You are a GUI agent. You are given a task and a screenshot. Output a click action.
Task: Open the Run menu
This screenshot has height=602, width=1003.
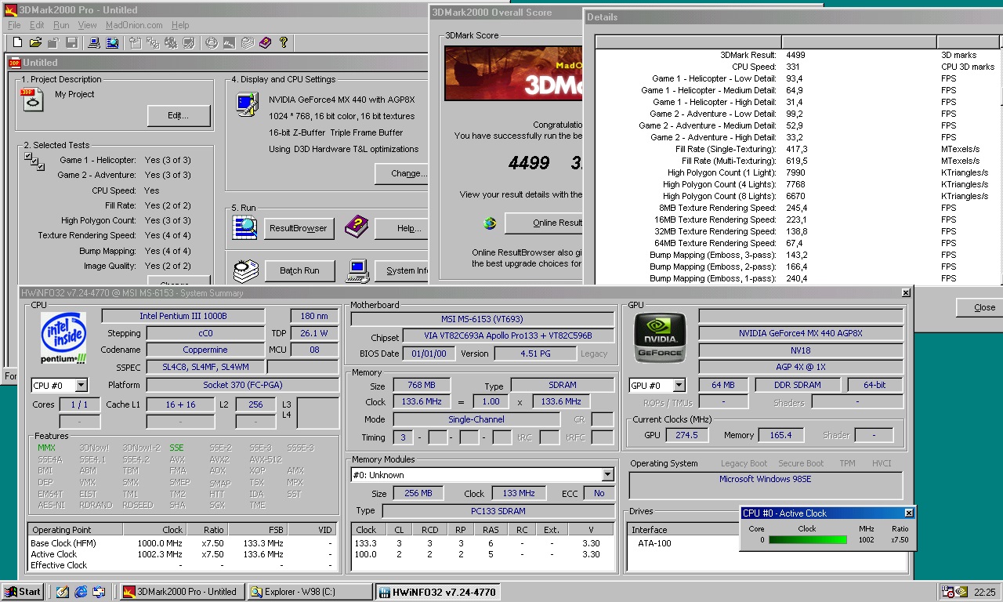click(x=61, y=25)
